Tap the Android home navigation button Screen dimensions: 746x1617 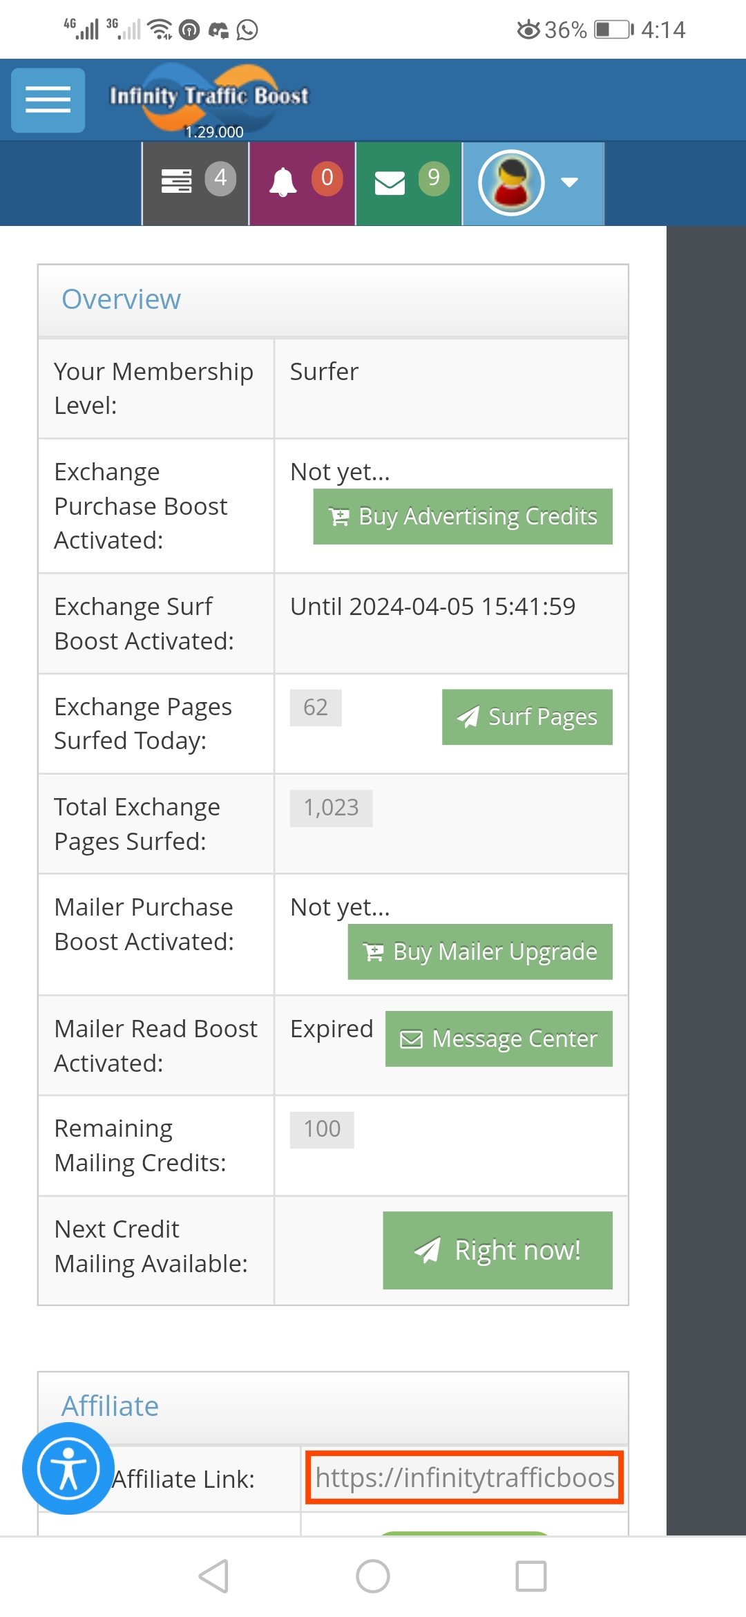point(373,1576)
